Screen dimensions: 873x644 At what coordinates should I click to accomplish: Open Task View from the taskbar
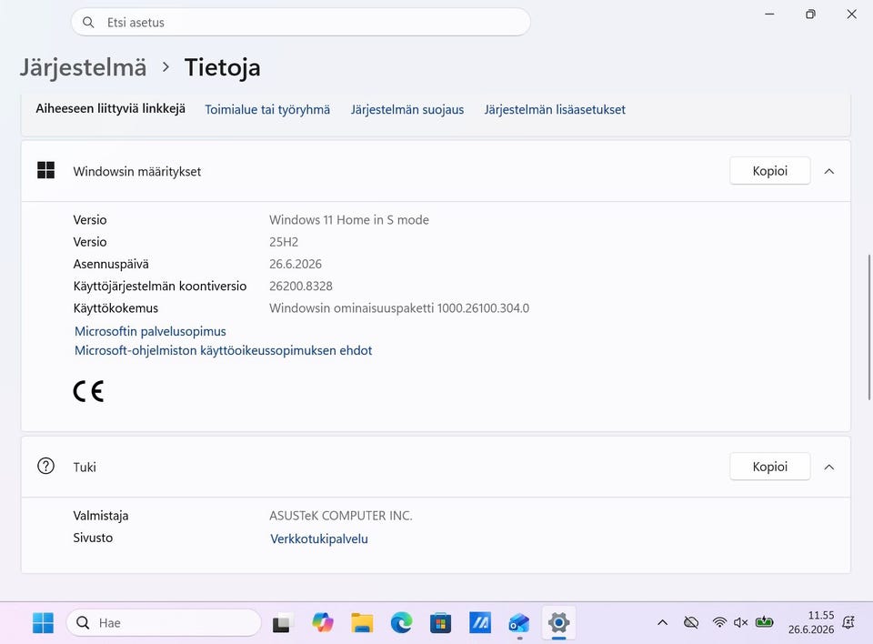click(282, 623)
